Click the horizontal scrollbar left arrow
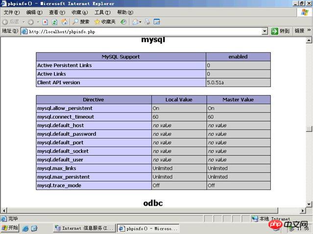313x234 pixels. (x=4, y=211)
